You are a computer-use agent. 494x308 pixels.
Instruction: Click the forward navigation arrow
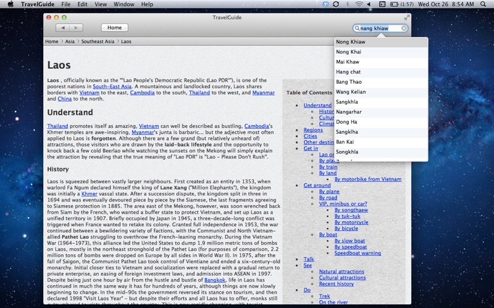tap(76, 28)
